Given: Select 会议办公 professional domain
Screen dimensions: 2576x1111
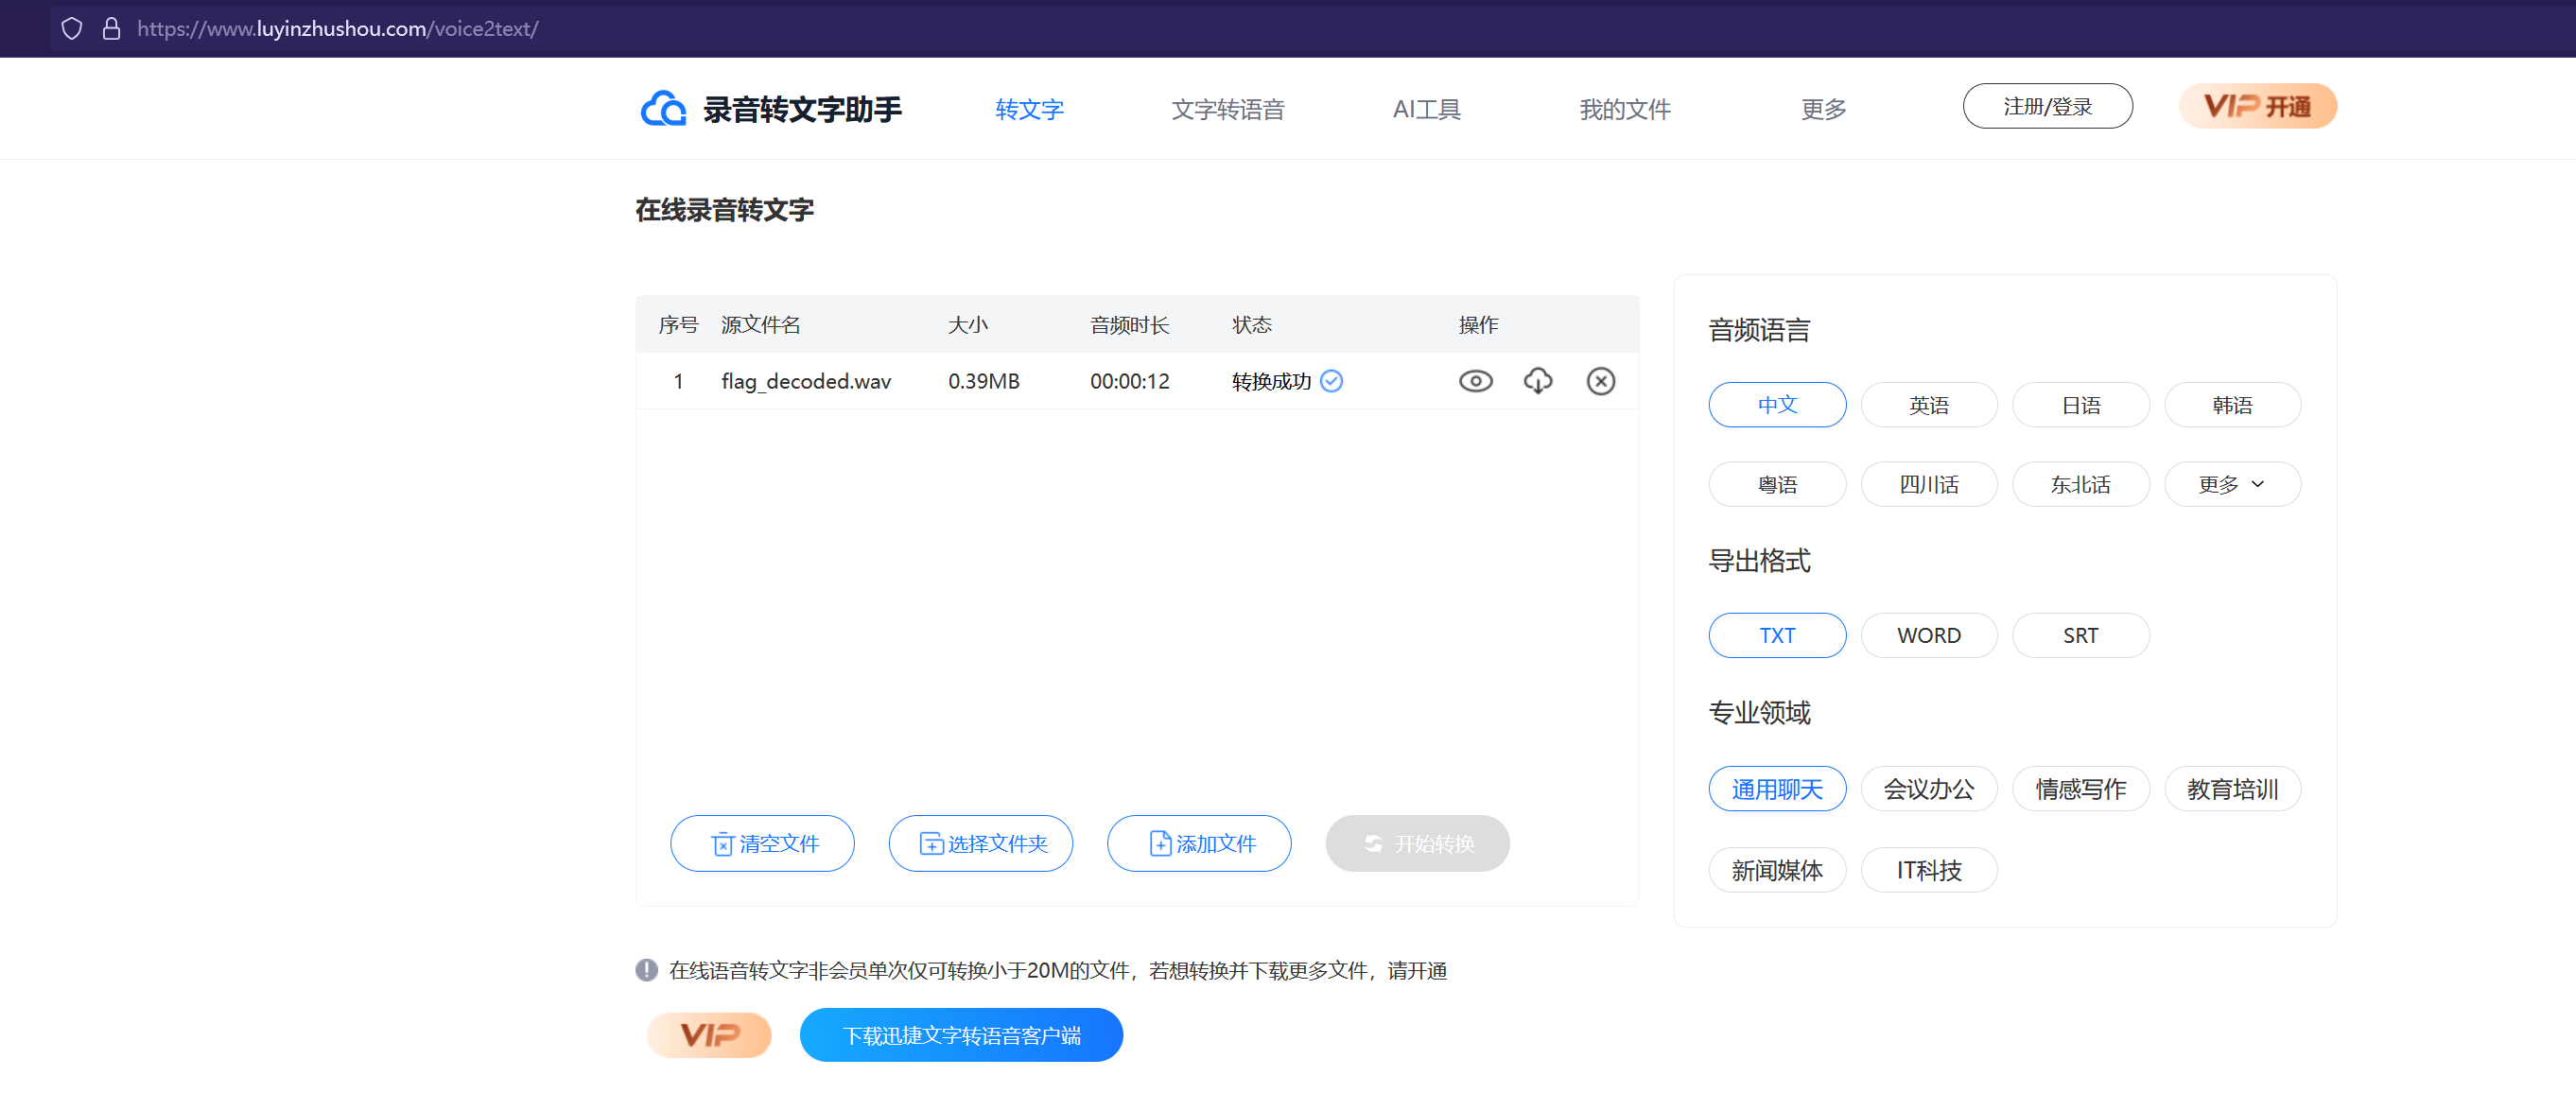Looking at the screenshot, I should 1928,789.
